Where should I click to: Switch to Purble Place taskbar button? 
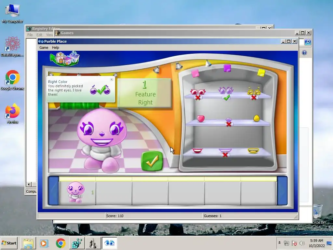point(109,243)
